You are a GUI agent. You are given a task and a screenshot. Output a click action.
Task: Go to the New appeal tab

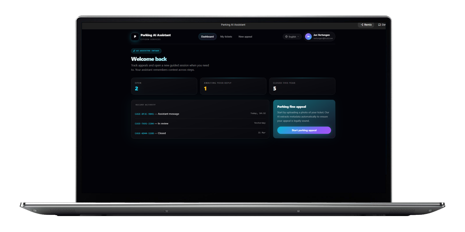245,37
